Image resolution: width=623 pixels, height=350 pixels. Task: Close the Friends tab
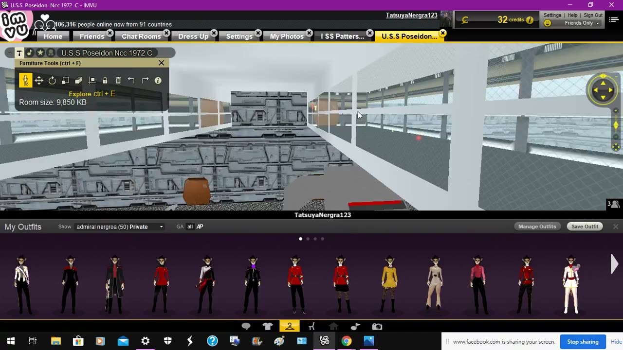110,33
